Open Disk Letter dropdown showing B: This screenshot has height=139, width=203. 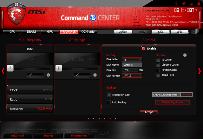pyautogui.click(x=132, y=60)
